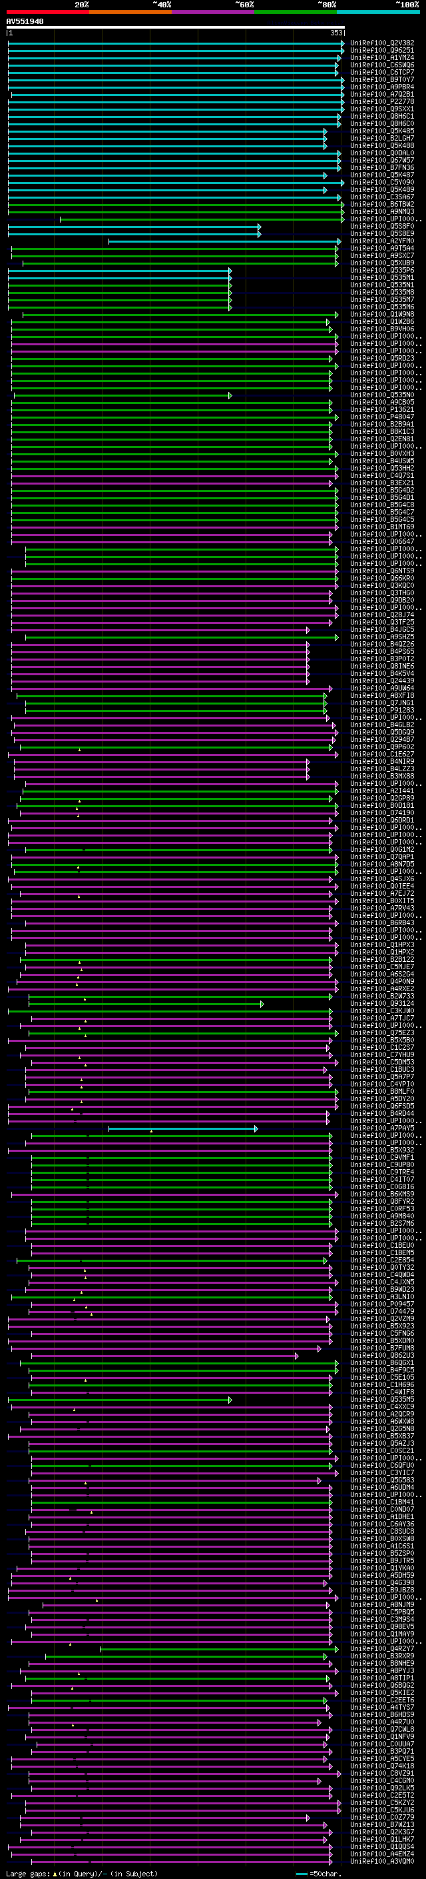Click the white query sequence bar

tap(176, 28)
